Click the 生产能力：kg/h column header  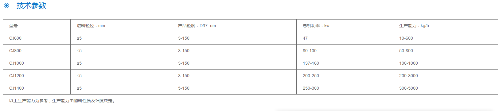pos(446,26)
